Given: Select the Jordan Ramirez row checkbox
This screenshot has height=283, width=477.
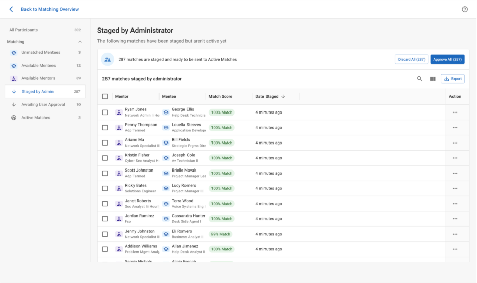Looking at the screenshot, I should coord(105,219).
